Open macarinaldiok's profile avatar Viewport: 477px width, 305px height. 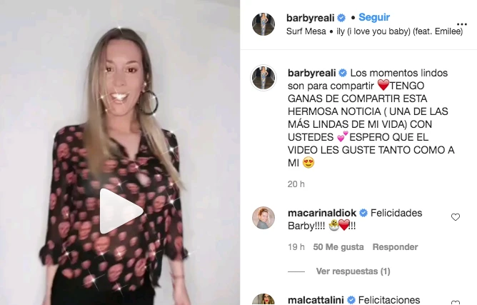[263, 218]
